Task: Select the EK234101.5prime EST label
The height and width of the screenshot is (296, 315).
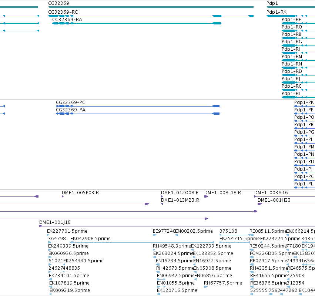Action: (69, 276)
